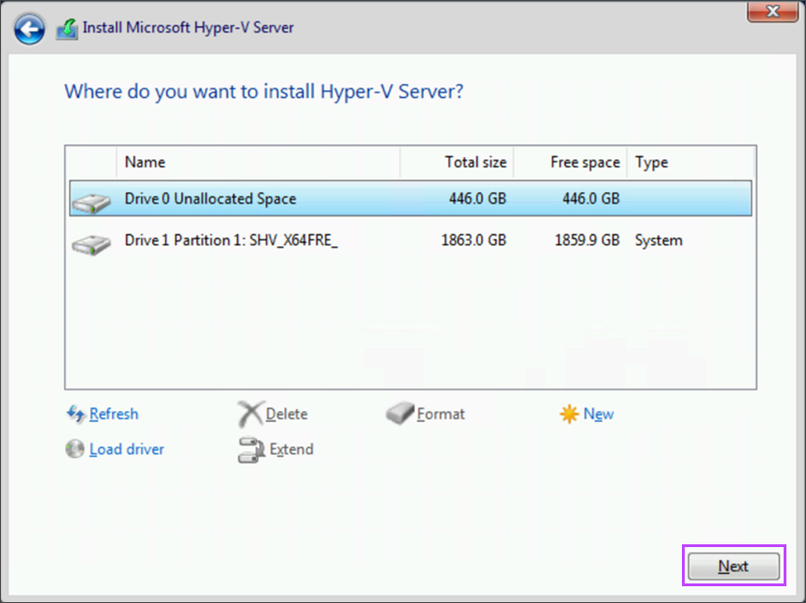The height and width of the screenshot is (603, 806).
Task: Close the installer window
Action: [772, 11]
